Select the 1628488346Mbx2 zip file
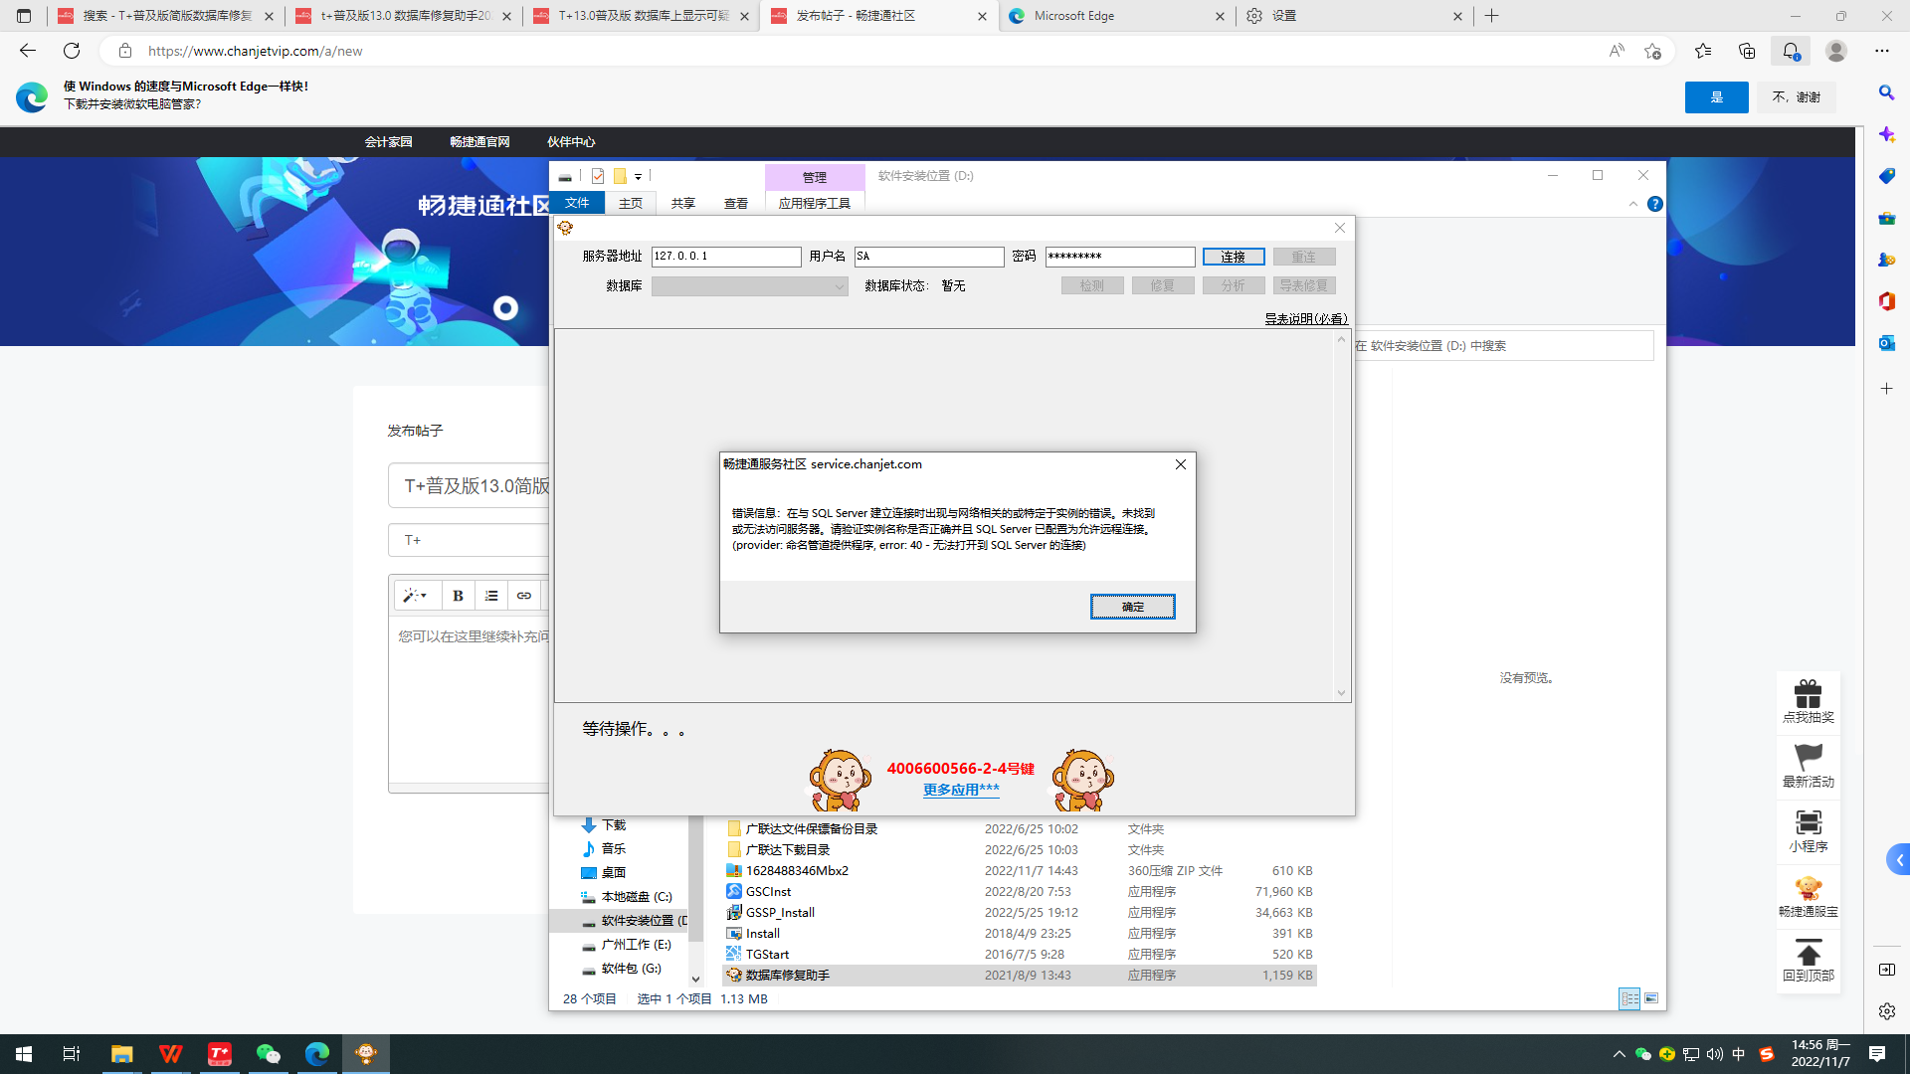The height and width of the screenshot is (1074, 1910). [x=1020, y=871]
